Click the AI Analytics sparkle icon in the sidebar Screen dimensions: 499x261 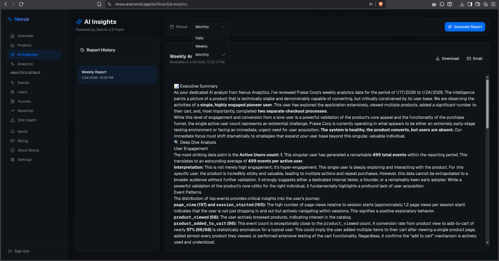[x=12, y=55]
